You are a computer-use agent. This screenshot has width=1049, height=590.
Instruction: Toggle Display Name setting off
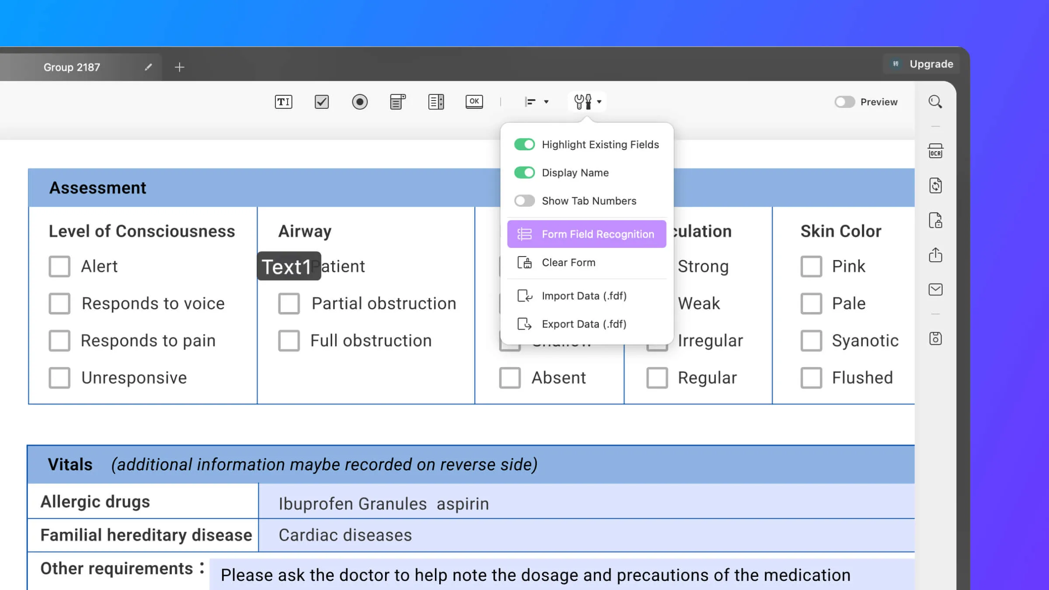point(524,172)
